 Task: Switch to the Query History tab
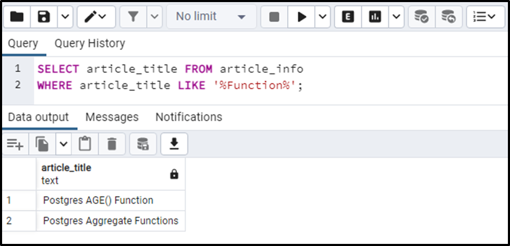coord(90,44)
